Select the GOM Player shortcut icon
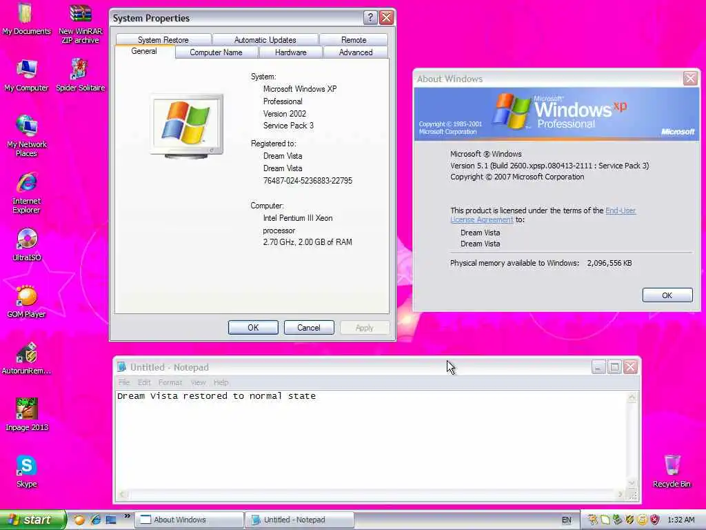 pos(27,302)
